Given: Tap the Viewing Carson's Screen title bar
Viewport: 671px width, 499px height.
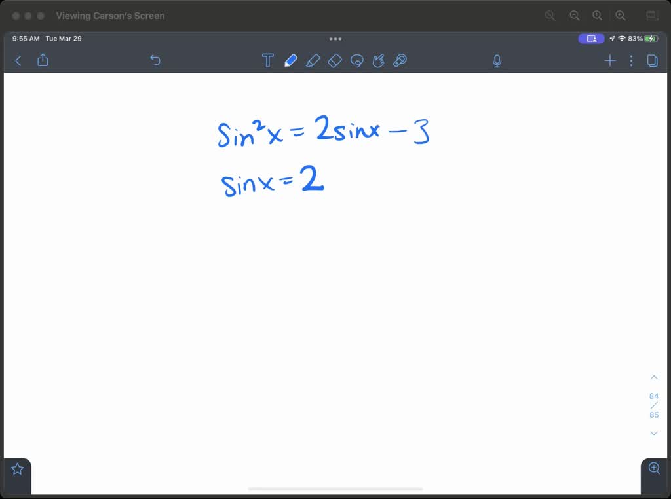Looking at the screenshot, I should tap(109, 16).
